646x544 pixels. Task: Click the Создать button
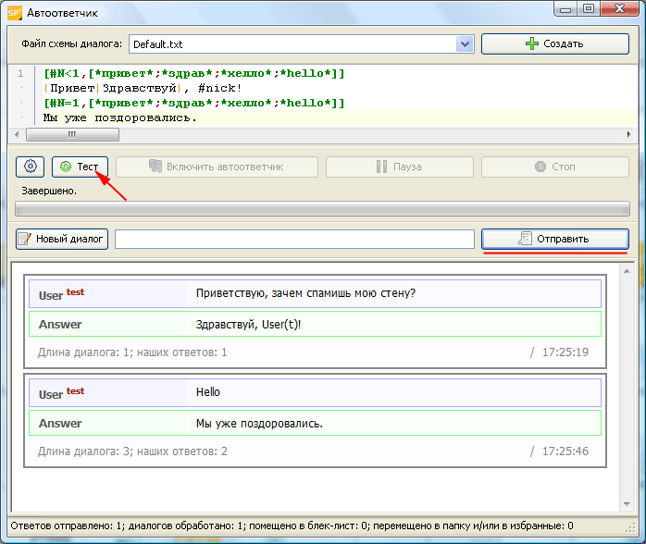(555, 43)
